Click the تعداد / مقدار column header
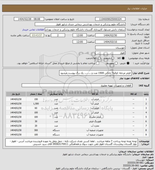 [36, 94]
